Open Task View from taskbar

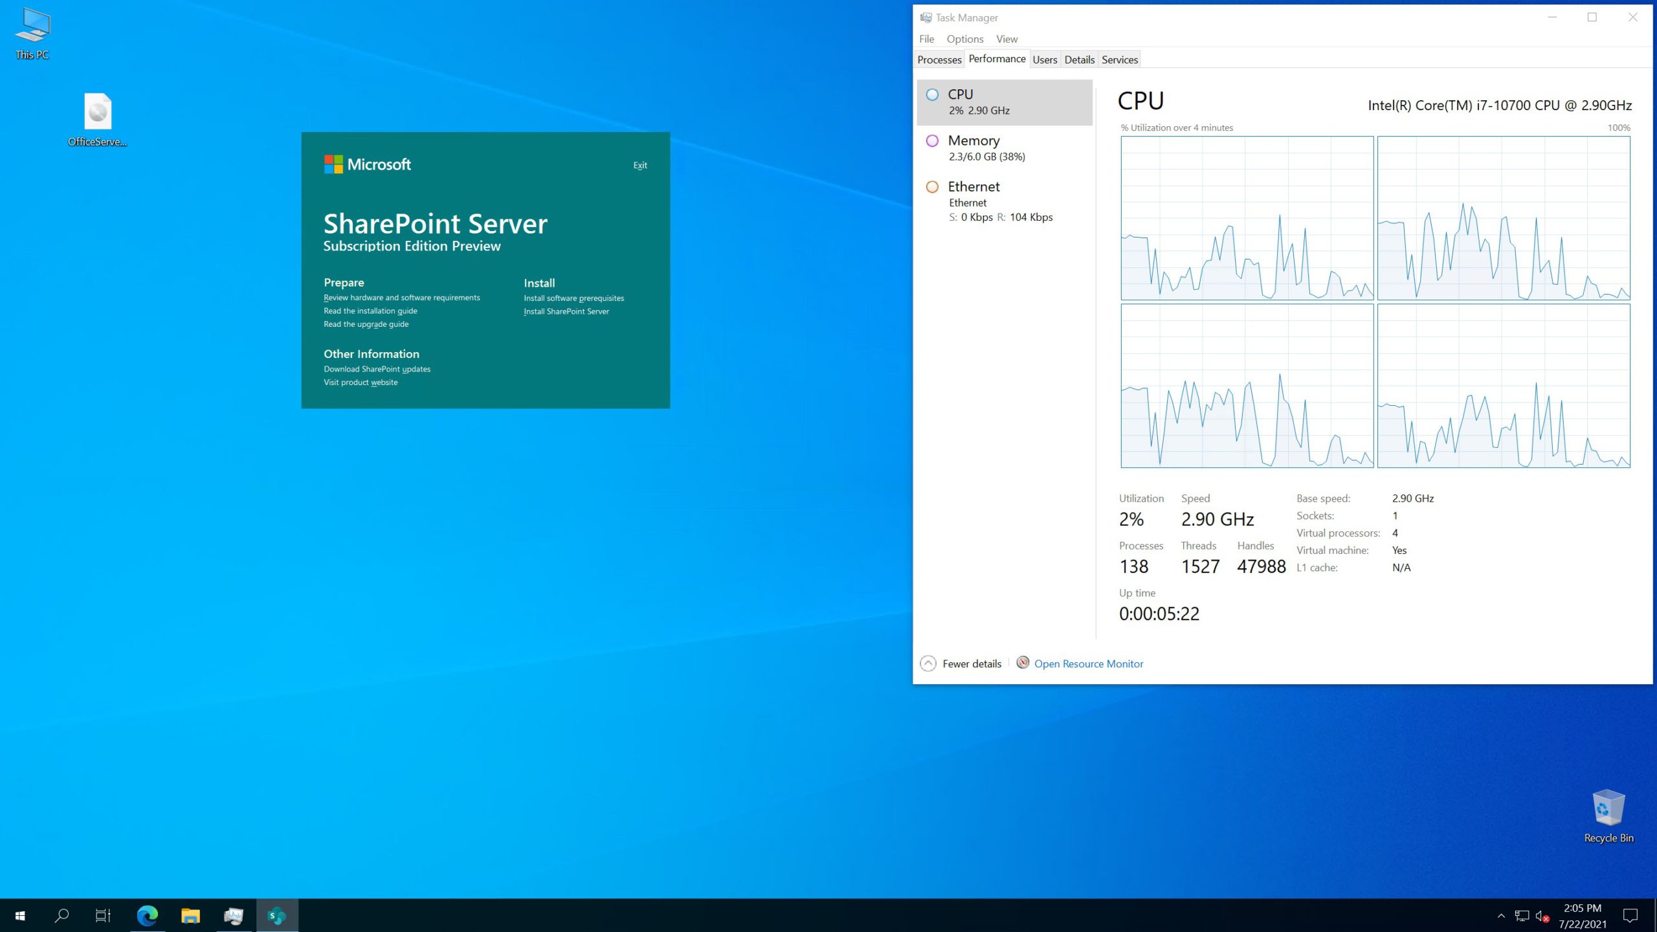[104, 916]
